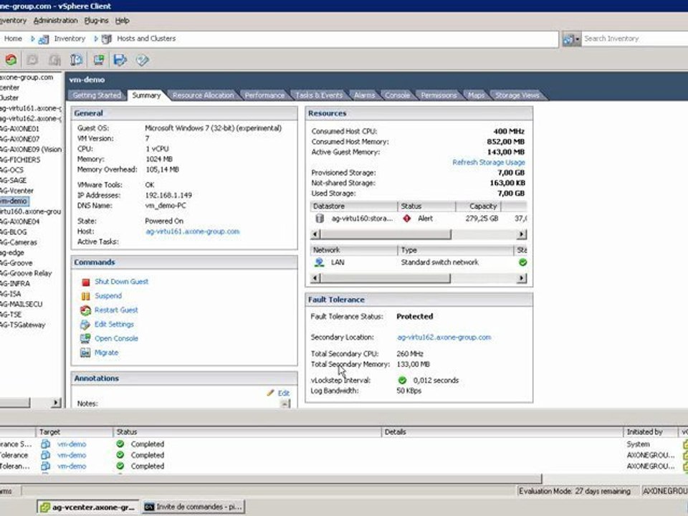Click the Migrate toolbar icon with blue arrow

coord(120,59)
